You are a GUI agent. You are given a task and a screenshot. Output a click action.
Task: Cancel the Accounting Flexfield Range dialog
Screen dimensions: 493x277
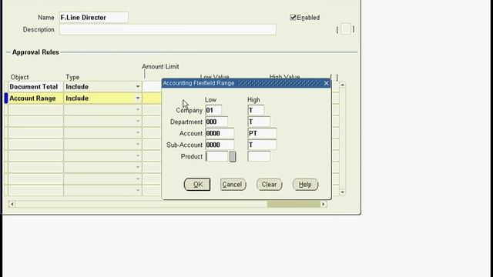pos(233,185)
